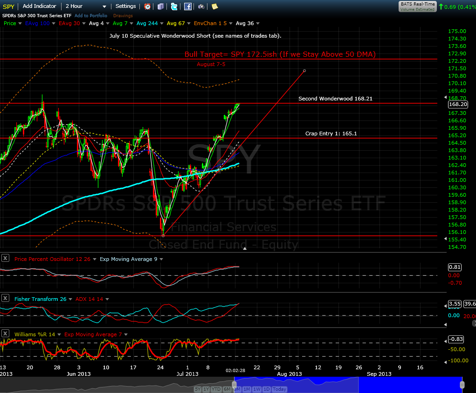Select the 1W range button
Image resolution: width=476 pixels, height=393 pixels.
click(257, 389)
